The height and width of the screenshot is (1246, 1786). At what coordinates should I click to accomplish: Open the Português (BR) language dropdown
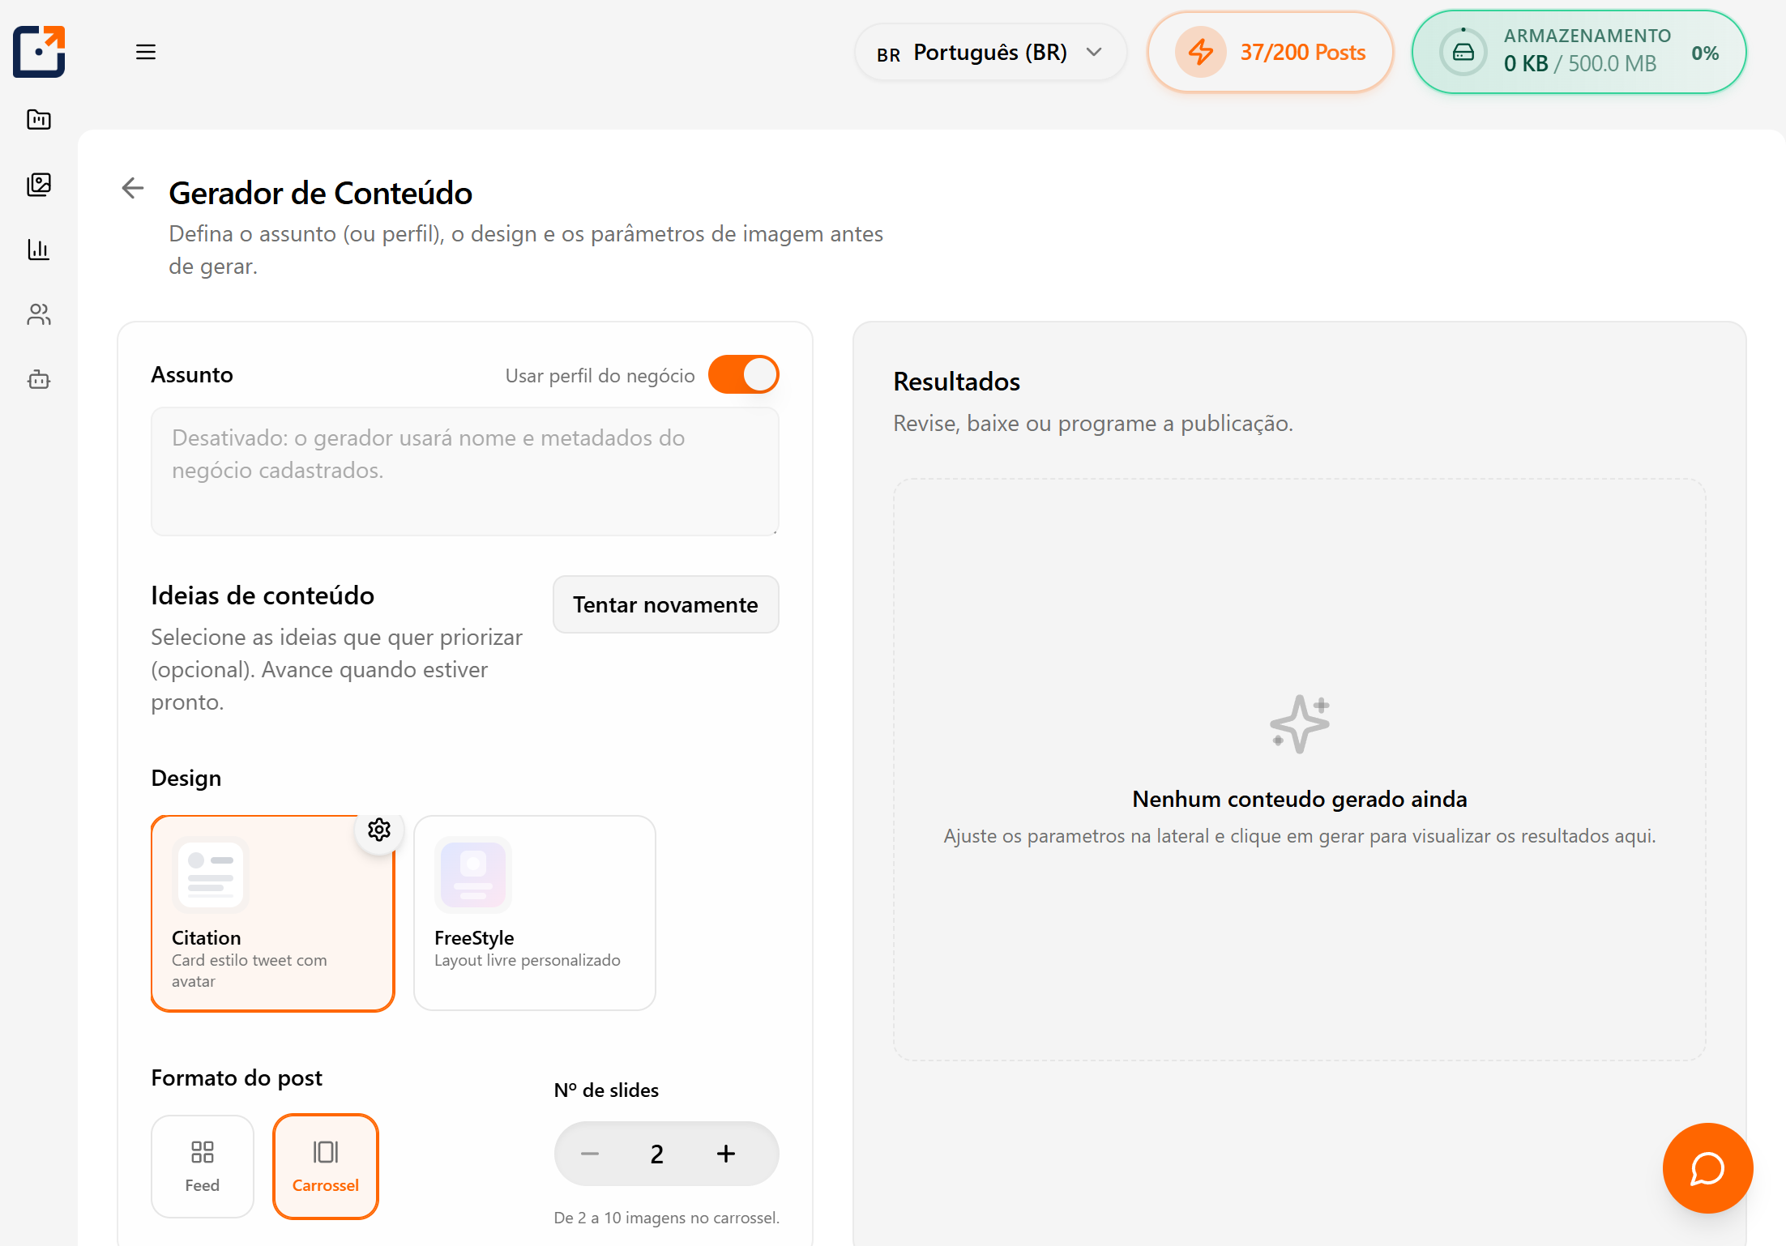tap(990, 53)
